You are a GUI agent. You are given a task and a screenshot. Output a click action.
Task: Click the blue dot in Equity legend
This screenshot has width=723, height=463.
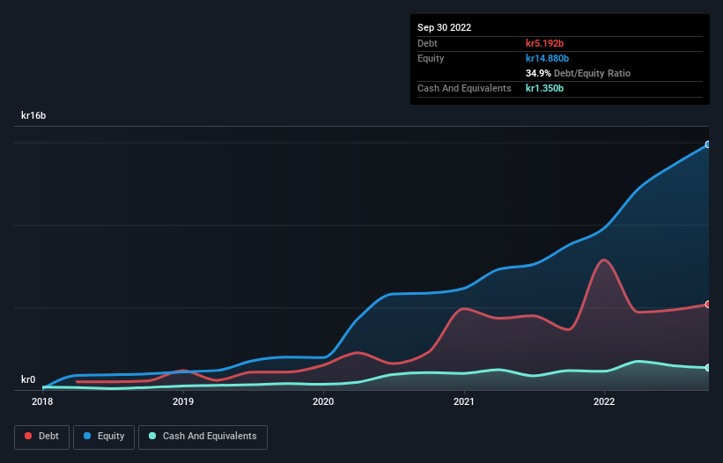click(x=87, y=436)
